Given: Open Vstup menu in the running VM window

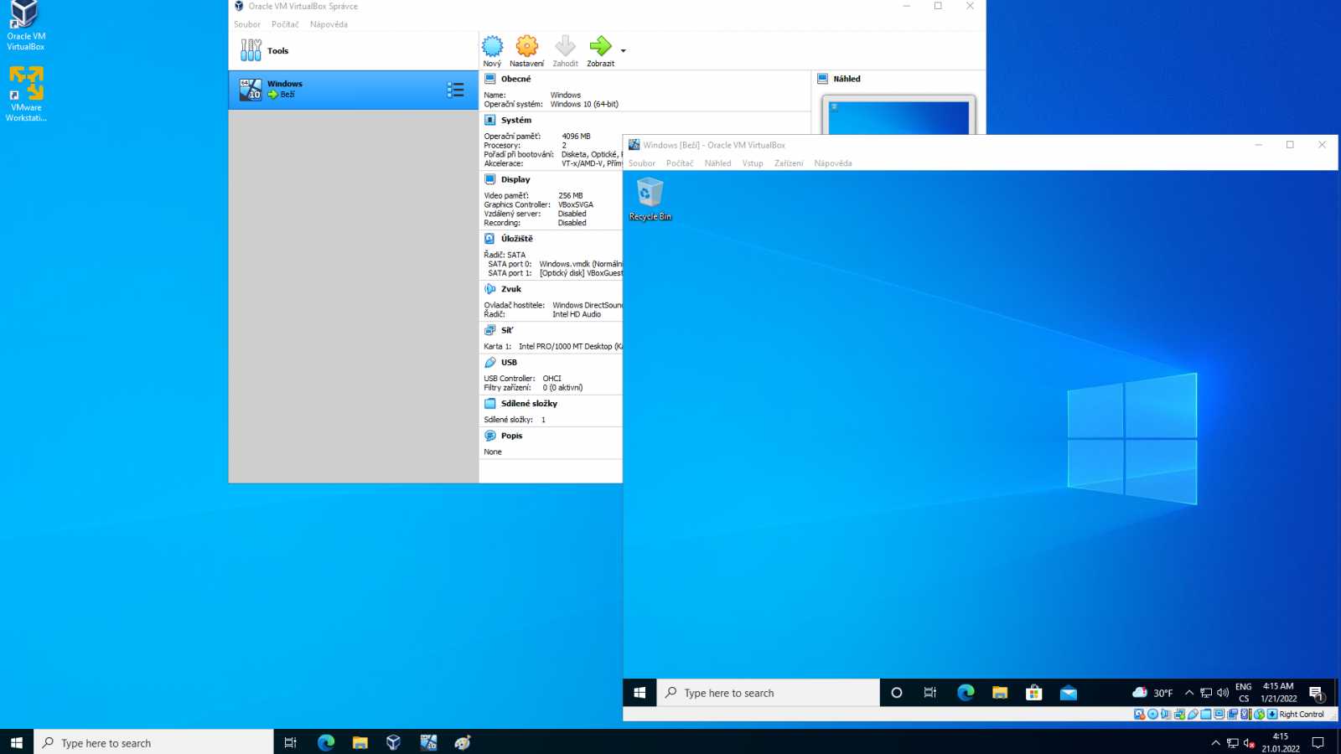Looking at the screenshot, I should click(x=753, y=163).
